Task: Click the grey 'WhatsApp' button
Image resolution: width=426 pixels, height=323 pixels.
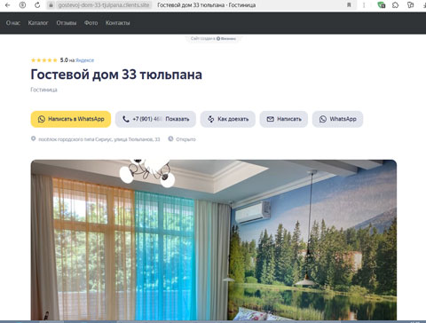Action: click(x=337, y=119)
